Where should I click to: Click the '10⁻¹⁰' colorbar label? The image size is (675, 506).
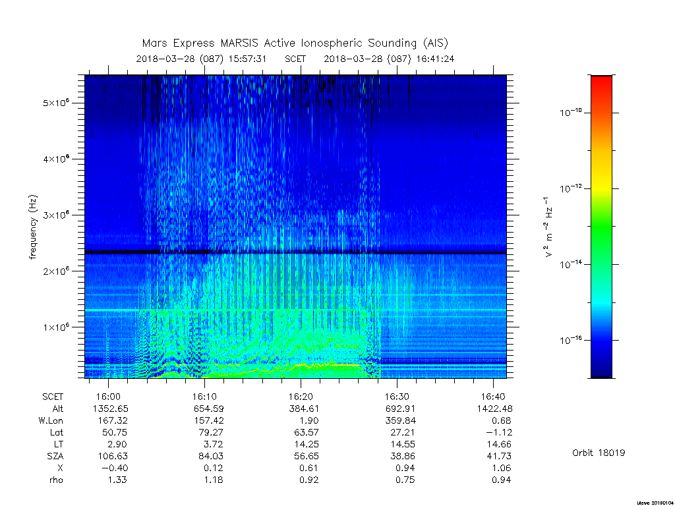[570, 112]
